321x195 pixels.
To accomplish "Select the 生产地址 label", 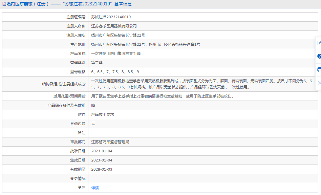I will (x=78, y=44).
